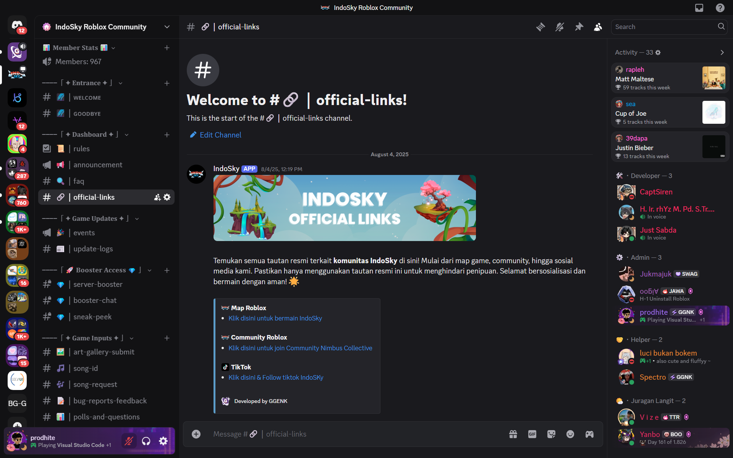
Task: Open the Follow tiktok IndoSKy link
Action: coord(276,377)
